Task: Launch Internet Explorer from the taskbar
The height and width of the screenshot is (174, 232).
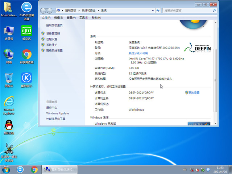Action: [x=21, y=169]
